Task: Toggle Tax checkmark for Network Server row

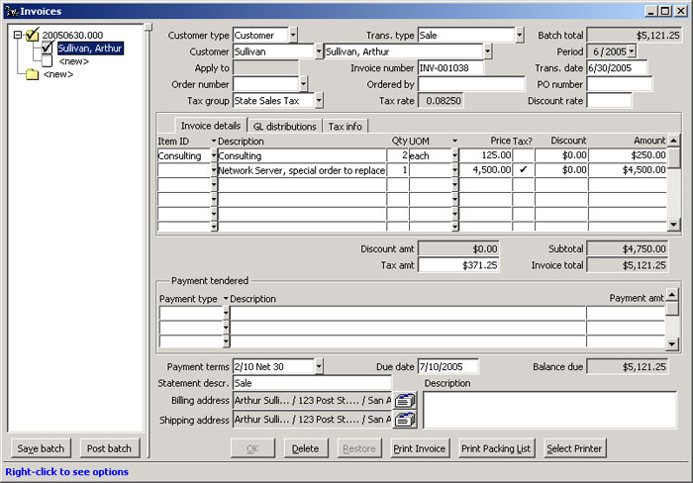Action: pos(524,169)
